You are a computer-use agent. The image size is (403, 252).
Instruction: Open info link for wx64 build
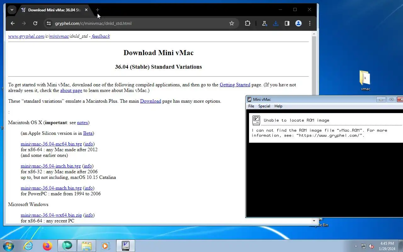89,215
